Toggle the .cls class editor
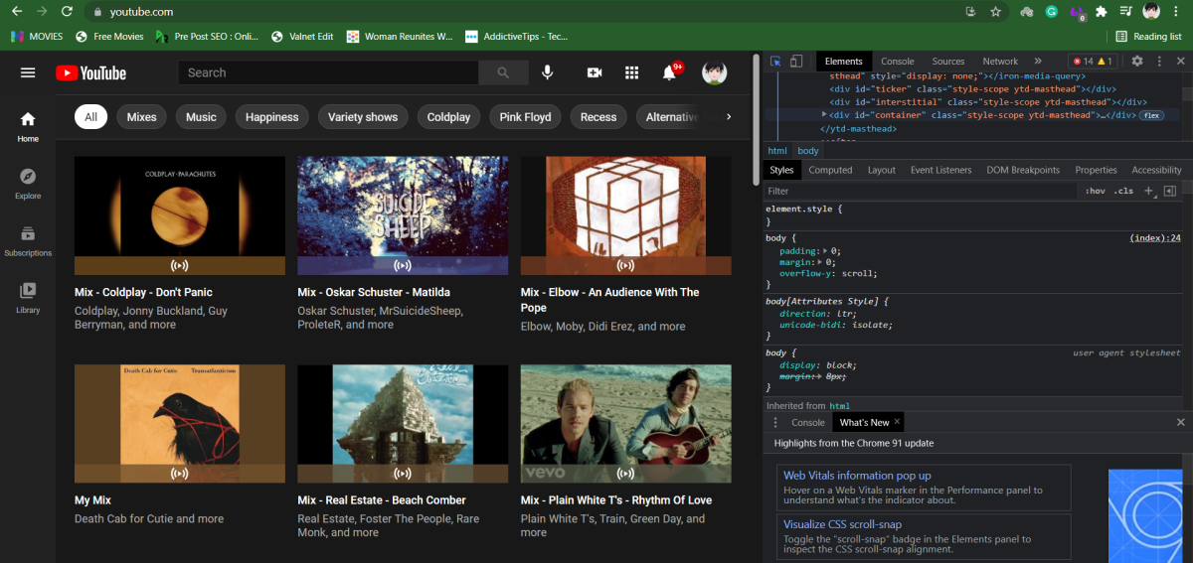The image size is (1193, 563). 1123,191
